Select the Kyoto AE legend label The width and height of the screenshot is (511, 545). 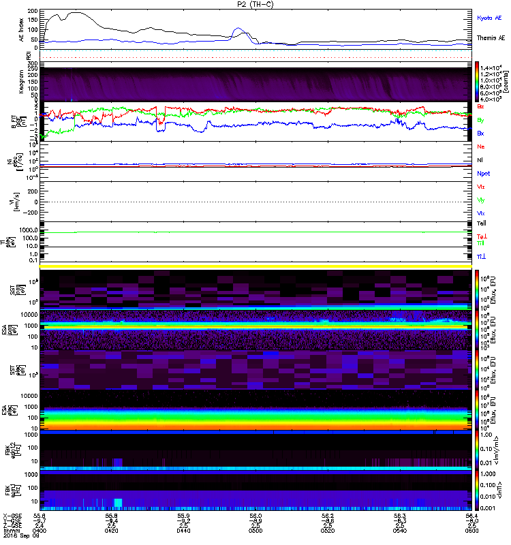489,18
